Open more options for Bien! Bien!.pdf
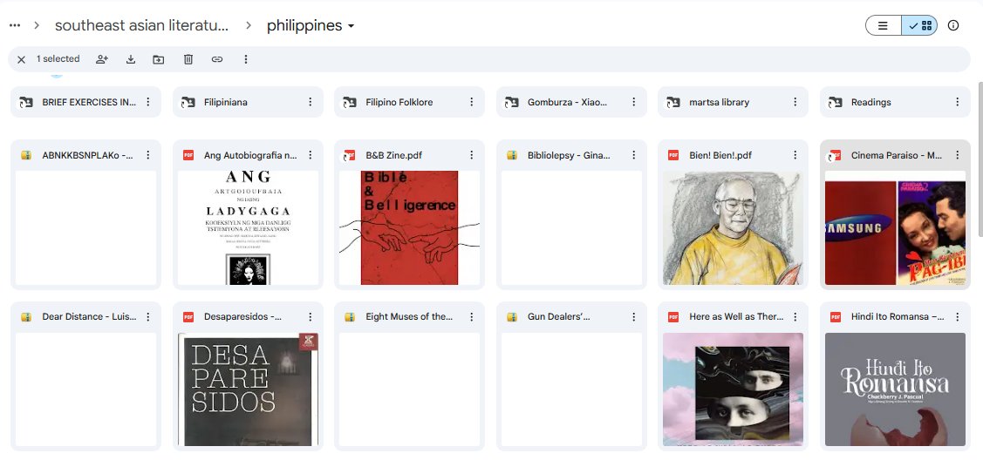Screen dimensions: 983x460 (x=795, y=155)
